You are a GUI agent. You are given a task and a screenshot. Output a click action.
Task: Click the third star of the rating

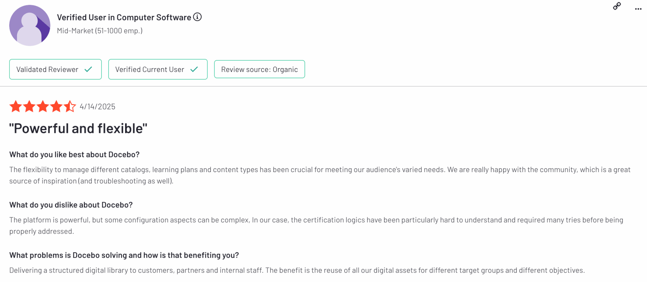[43, 106]
